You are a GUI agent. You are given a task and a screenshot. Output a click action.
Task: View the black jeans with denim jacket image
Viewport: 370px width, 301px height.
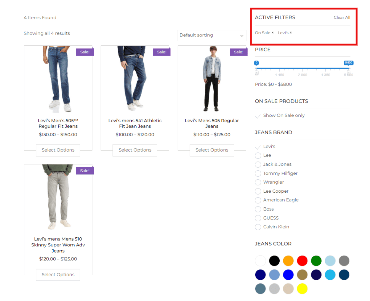pyautogui.click(x=212, y=79)
